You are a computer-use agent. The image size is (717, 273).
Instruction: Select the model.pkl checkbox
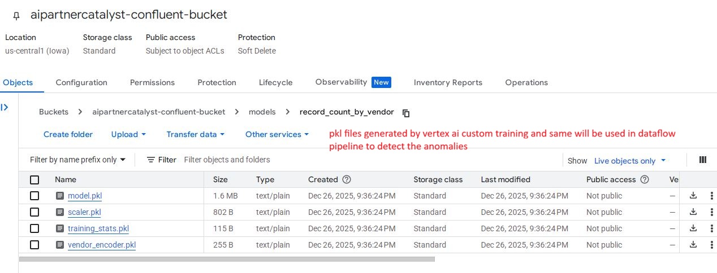pos(34,196)
